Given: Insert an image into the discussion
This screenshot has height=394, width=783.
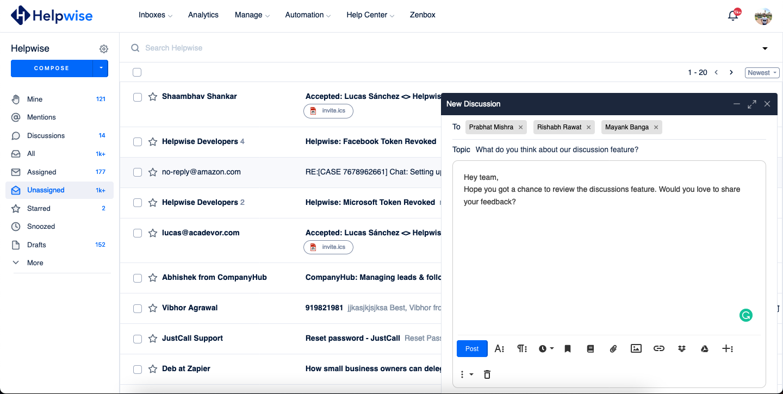Looking at the screenshot, I should (636, 348).
